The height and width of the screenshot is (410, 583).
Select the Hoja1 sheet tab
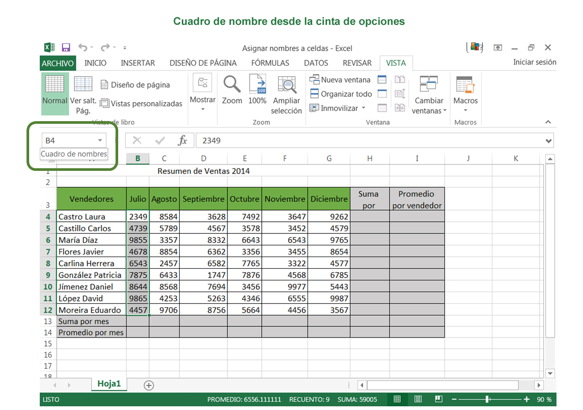pyautogui.click(x=109, y=384)
